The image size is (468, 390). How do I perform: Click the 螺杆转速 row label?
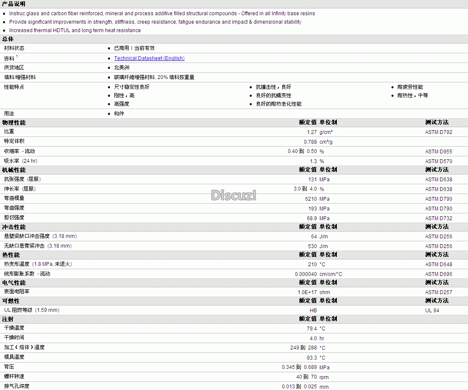14,376
